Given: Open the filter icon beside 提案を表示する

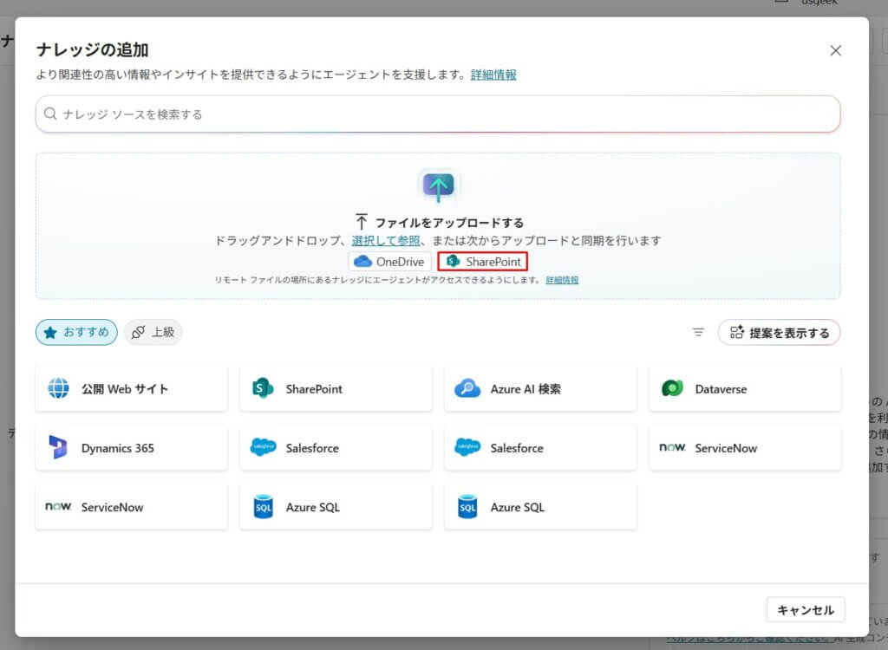Looking at the screenshot, I should [x=698, y=332].
